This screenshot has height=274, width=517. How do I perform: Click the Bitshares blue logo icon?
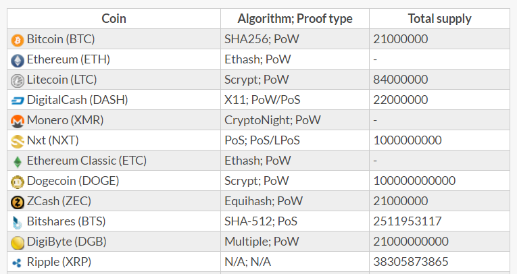tap(17, 223)
